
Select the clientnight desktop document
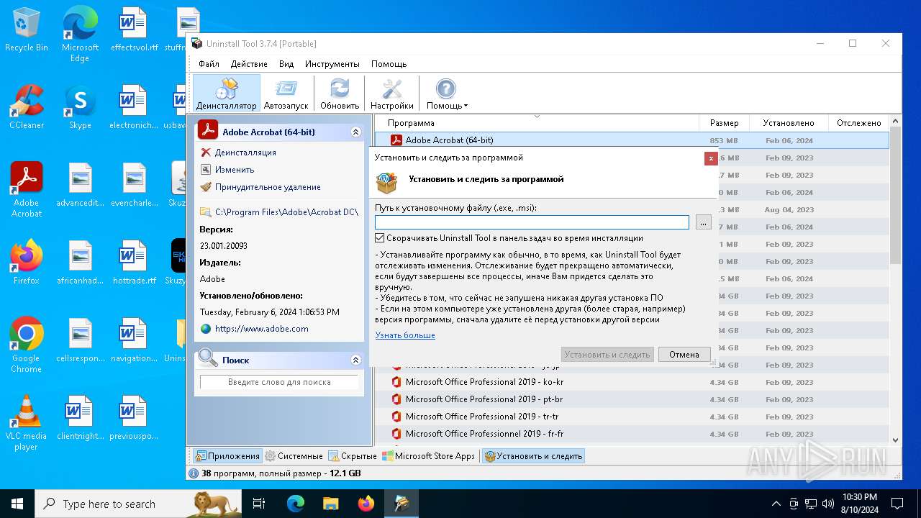pos(80,417)
